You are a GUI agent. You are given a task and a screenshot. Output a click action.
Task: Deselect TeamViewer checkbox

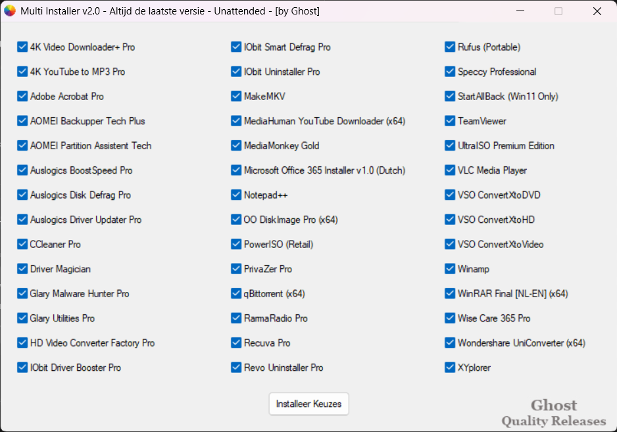(x=450, y=121)
